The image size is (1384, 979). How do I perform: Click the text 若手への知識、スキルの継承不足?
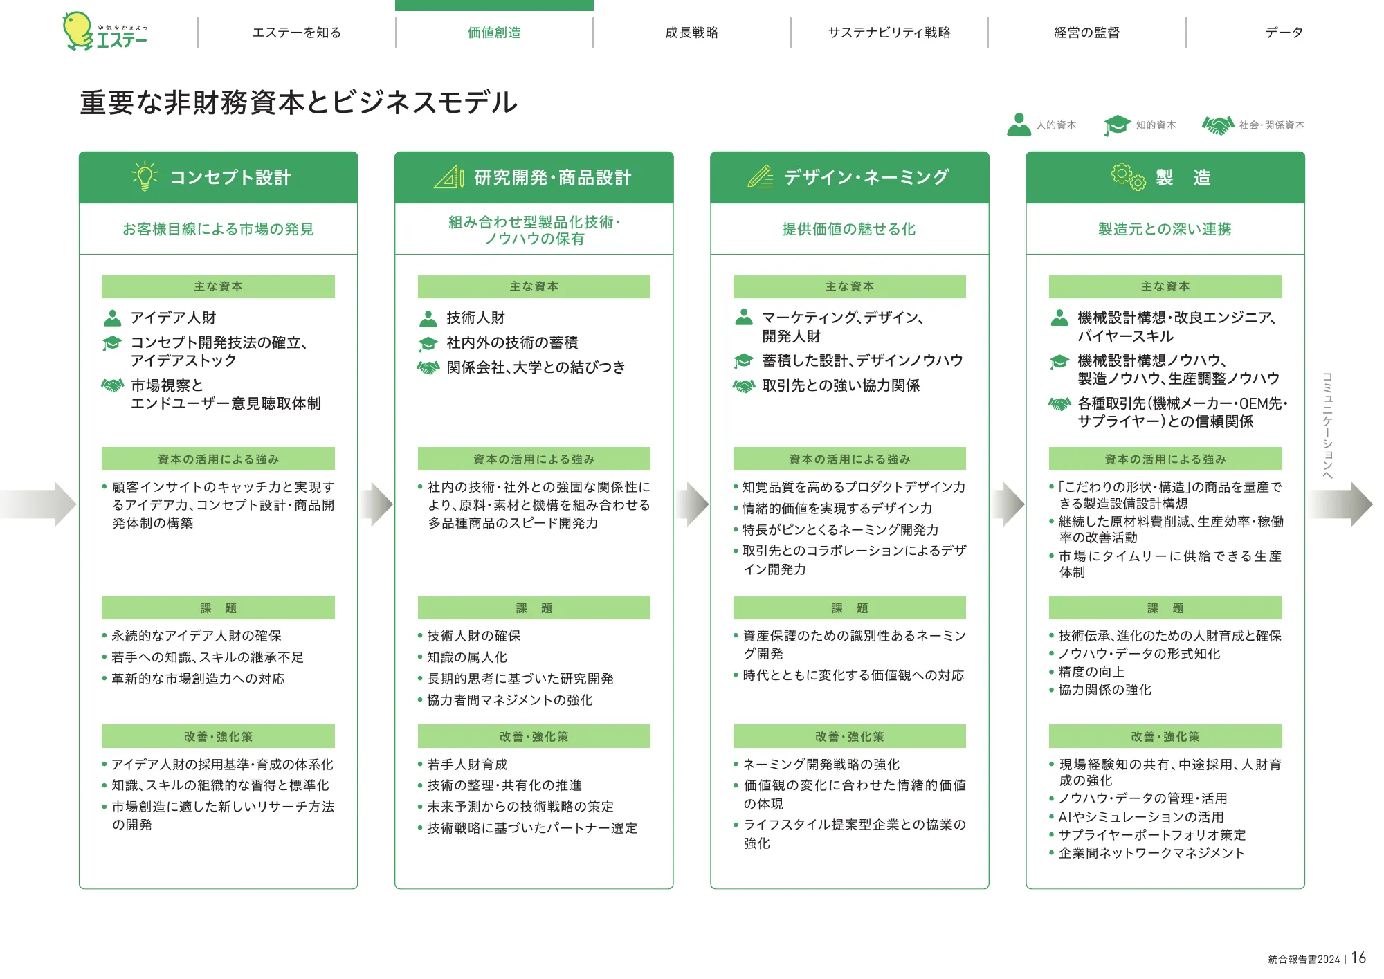tap(208, 657)
